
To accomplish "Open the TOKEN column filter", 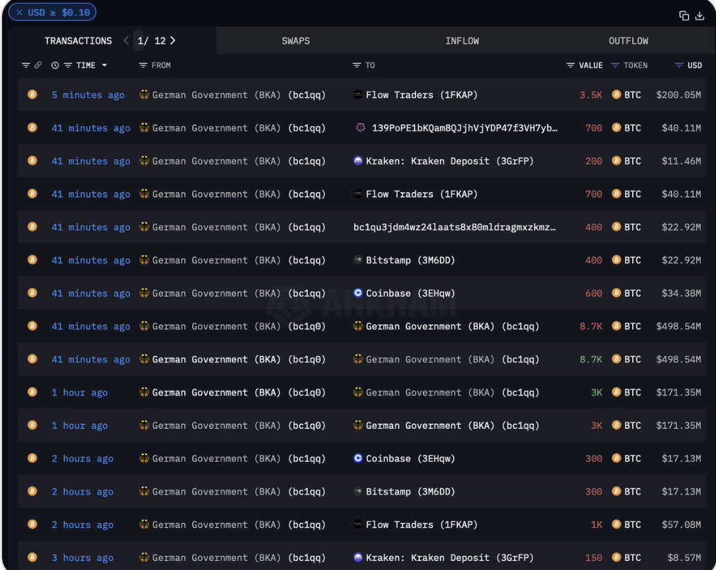I will pos(615,65).
